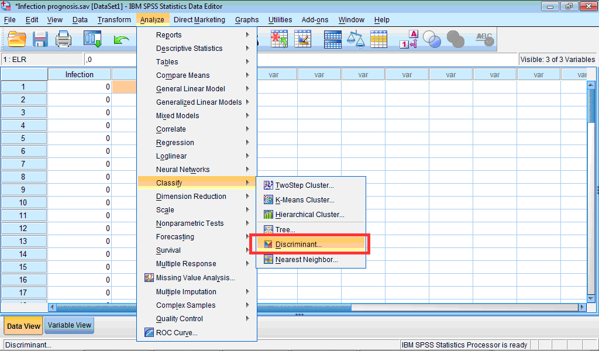599x351 pixels.
Task: Switch to Variable View
Action: click(68, 325)
